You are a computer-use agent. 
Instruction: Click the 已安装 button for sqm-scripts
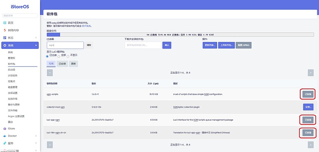click(x=308, y=94)
